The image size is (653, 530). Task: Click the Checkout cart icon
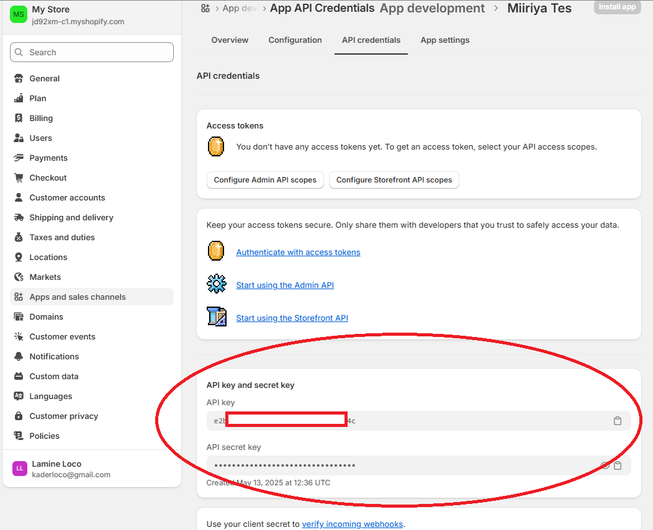click(19, 177)
